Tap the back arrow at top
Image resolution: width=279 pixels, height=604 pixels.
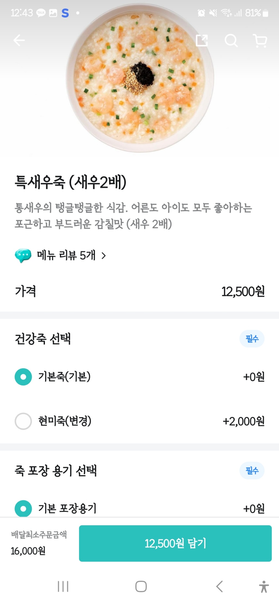pyautogui.click(x=19, y=41)
